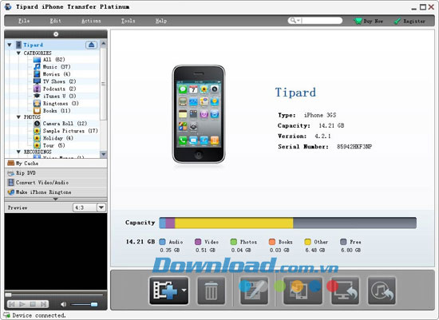The width and height of the screenshot is (439, 320).
Task: Open the Edit menu
Action: point(55,21)
